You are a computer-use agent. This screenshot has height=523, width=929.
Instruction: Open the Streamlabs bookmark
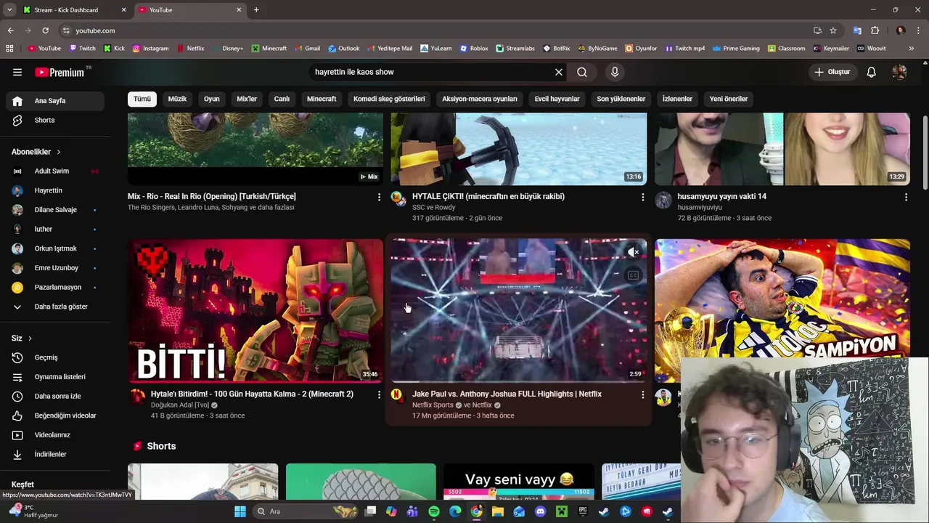[515, 49]
